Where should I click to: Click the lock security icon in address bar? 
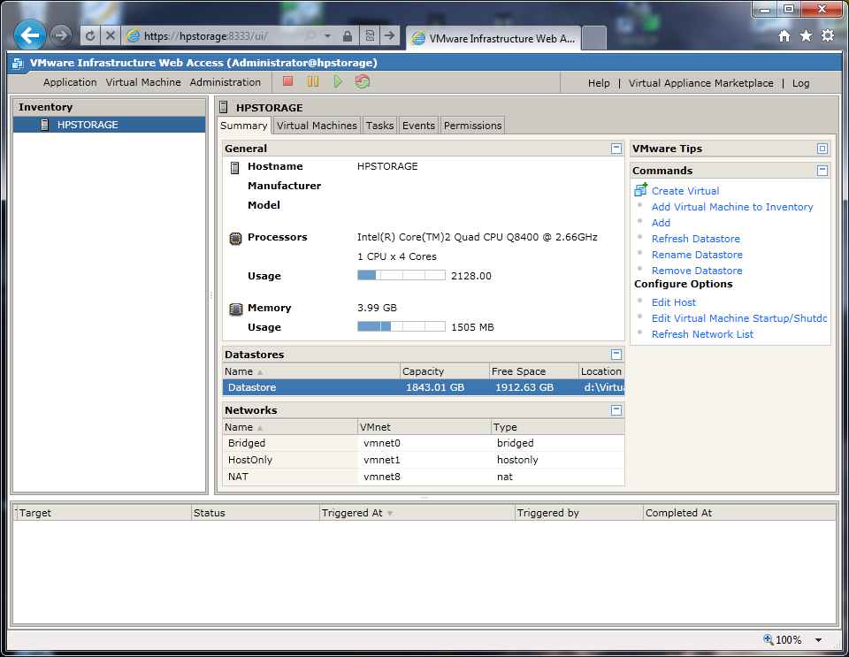point(348,36)
